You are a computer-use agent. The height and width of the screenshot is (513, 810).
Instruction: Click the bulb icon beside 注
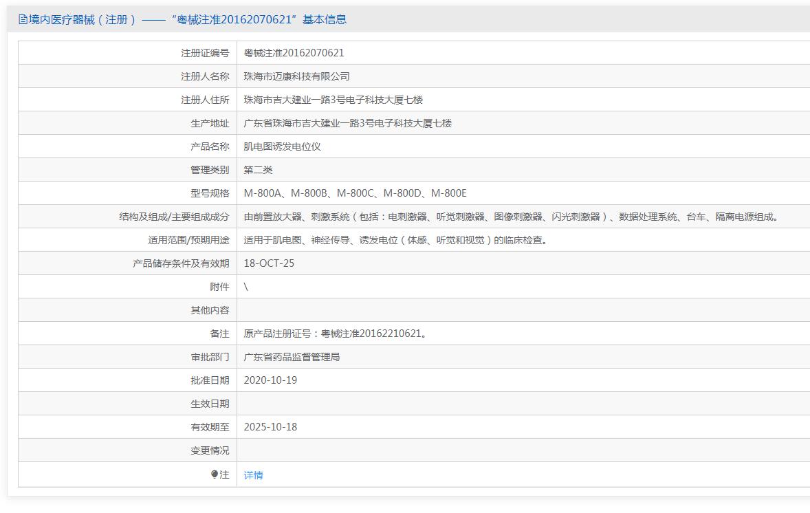point(215,474)
